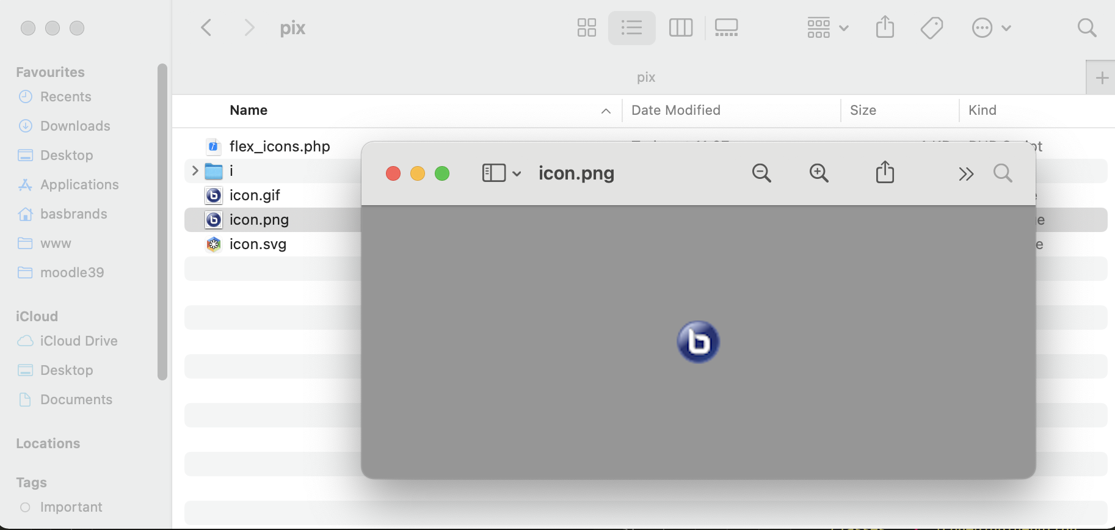The height and width of the screenshot is (530, 1115).
Task: Open Applications in the sidebar
Action: tap(79, 184)
